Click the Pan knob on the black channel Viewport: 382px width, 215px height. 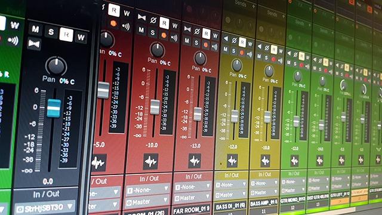(x=56, y=66)
